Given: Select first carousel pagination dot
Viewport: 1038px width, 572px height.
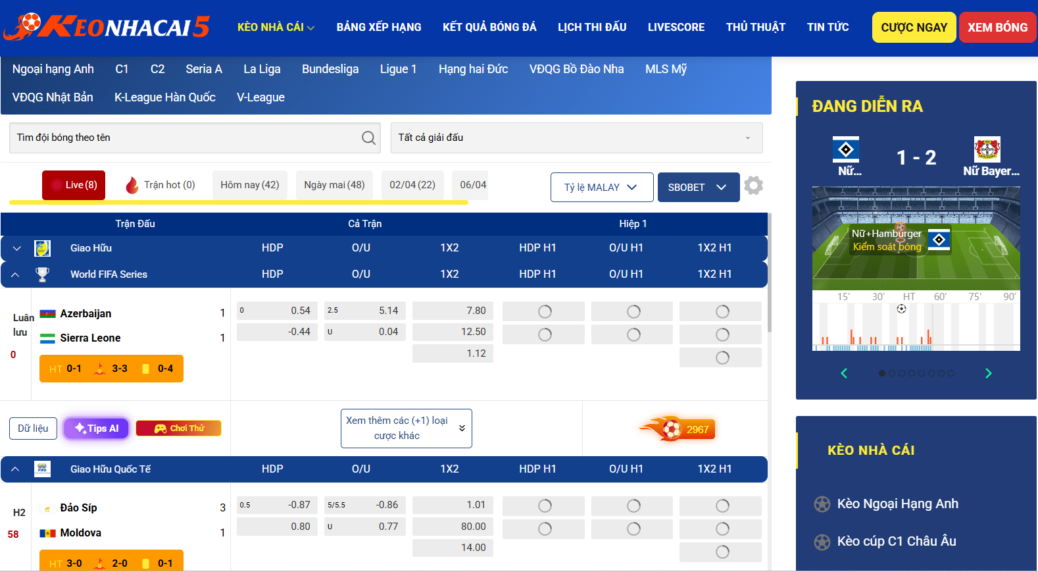Looking at the screenshot, I should pyautogui.click(x=881, y=373).
